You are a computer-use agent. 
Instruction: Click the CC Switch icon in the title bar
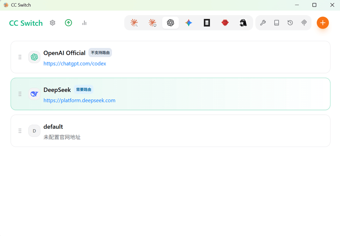click(x=6, y=5)
